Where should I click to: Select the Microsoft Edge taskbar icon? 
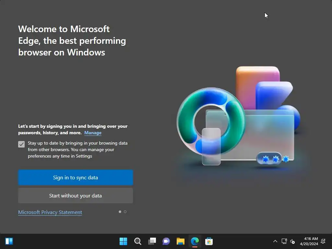[x=195, y=241]
